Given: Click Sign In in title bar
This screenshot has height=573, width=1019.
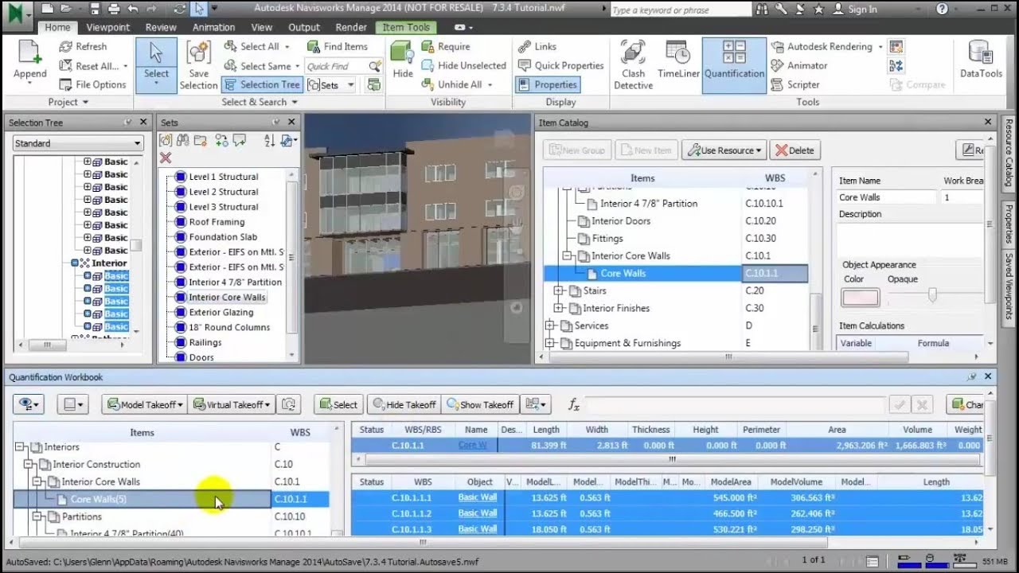Looking at the screenshot, I should coord(855,10).
